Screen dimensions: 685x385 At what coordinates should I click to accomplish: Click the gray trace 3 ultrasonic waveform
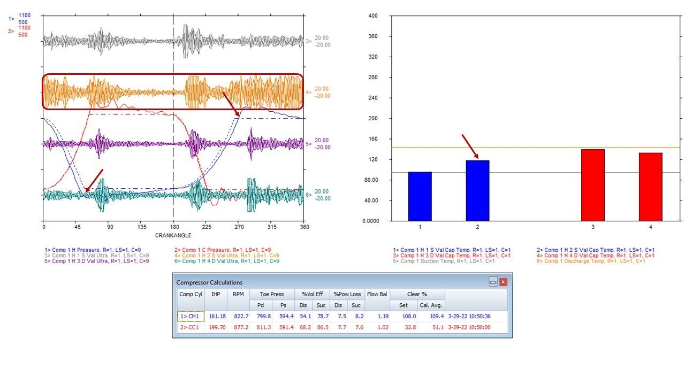pos(173,41)
